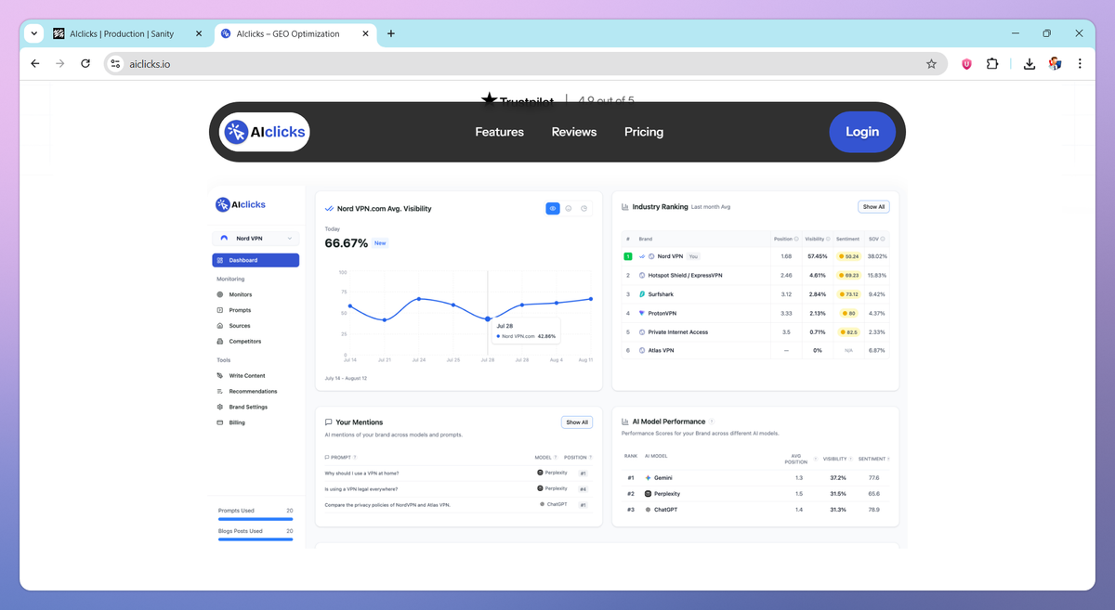Switch the chart to the pie-chart view
Image resolution: width=1115 pixels, height=610 pixels.
(584, 209)
